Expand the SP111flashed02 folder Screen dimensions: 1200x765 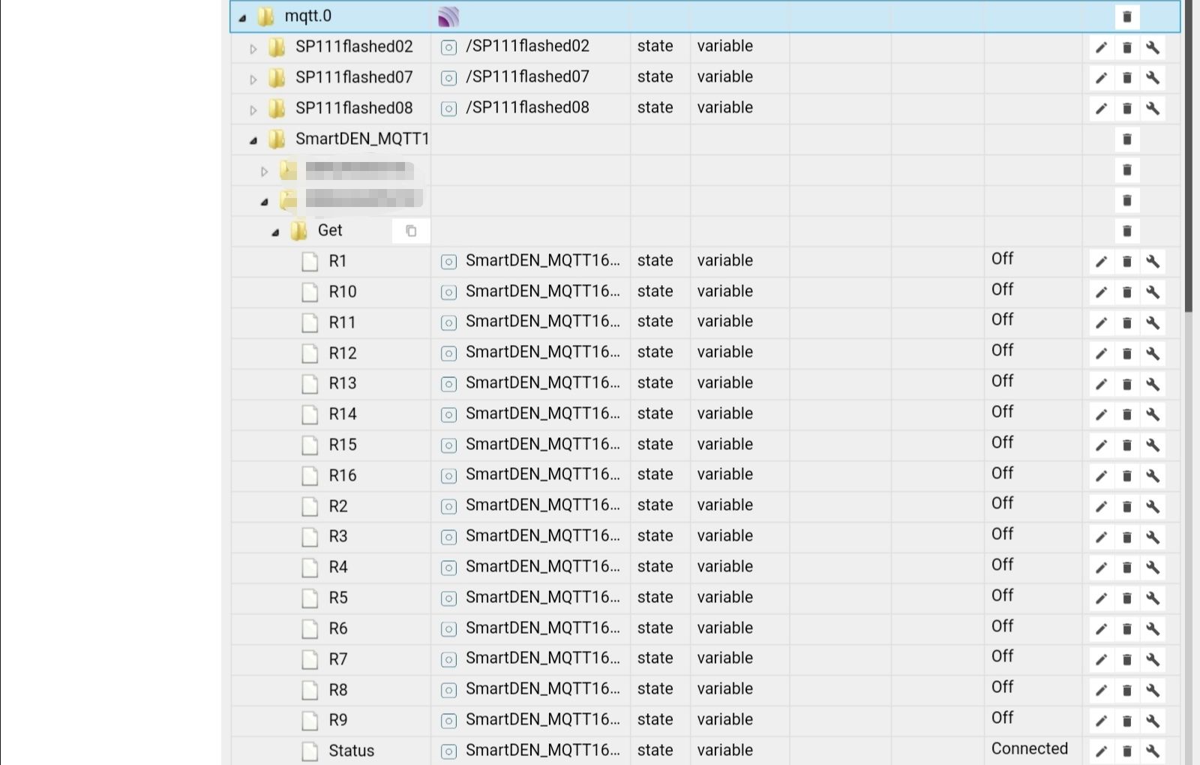[x=253, y=49]
